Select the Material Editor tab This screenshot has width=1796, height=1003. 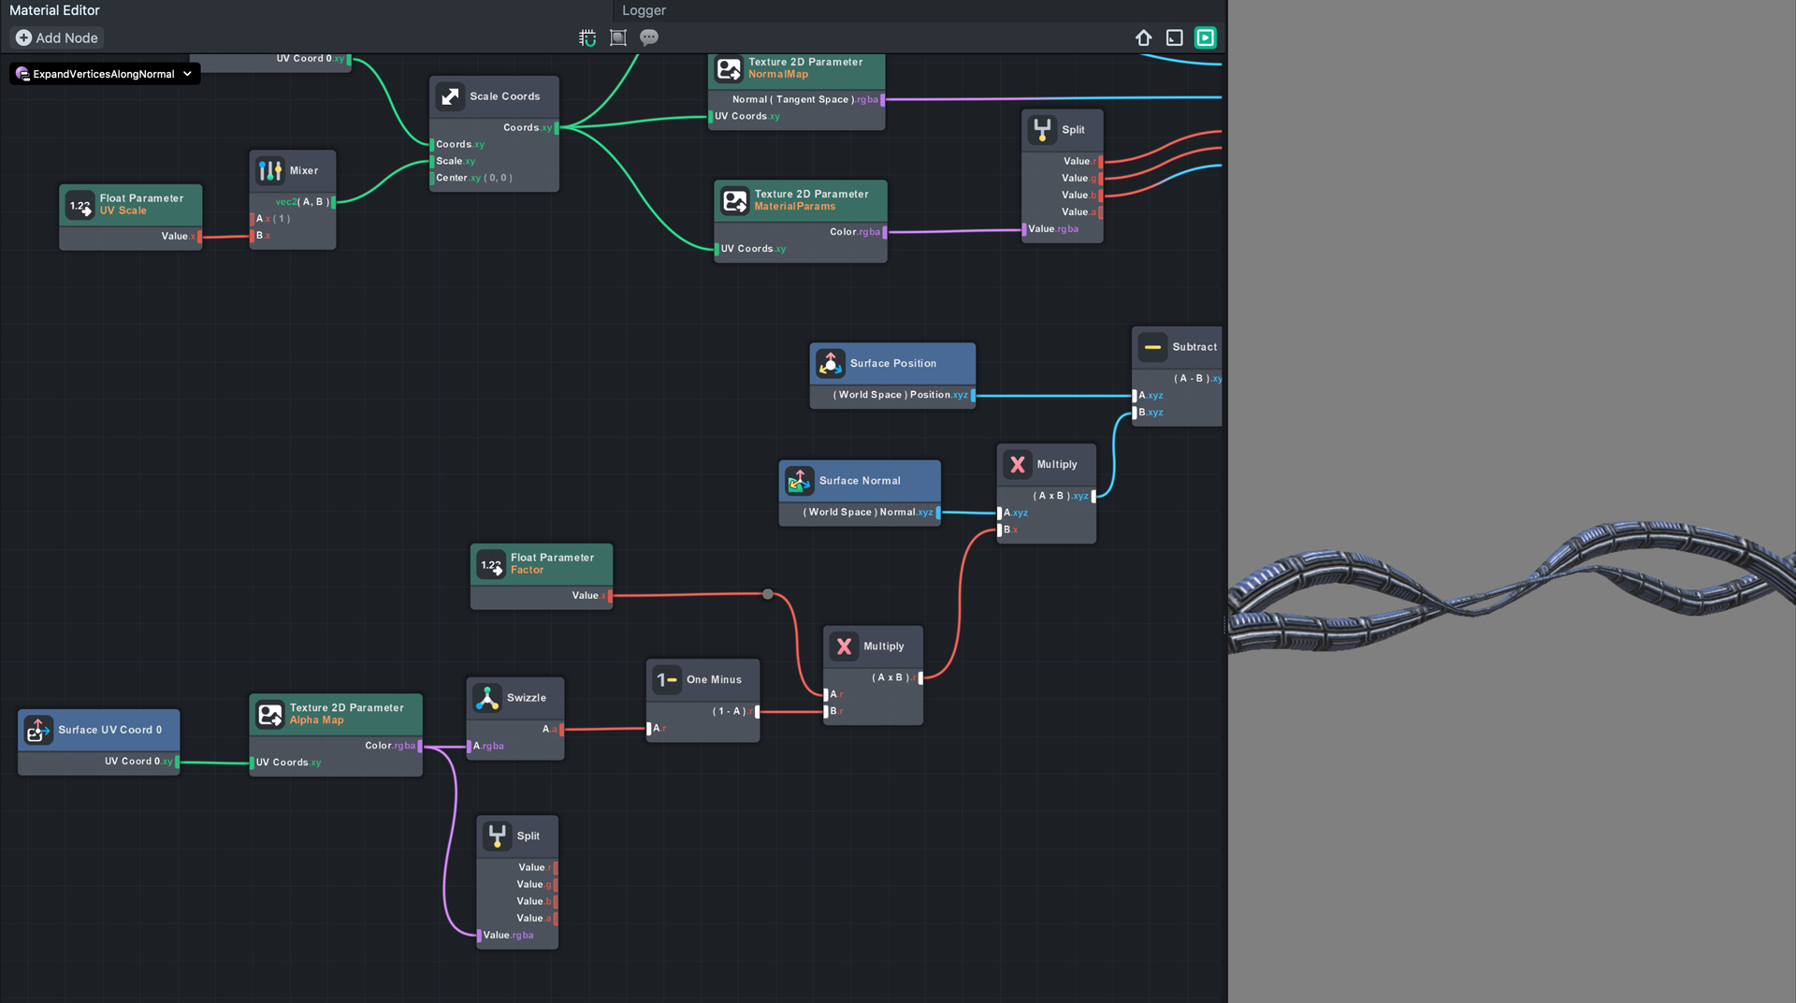pyautogui.click(x=54, y=10)
